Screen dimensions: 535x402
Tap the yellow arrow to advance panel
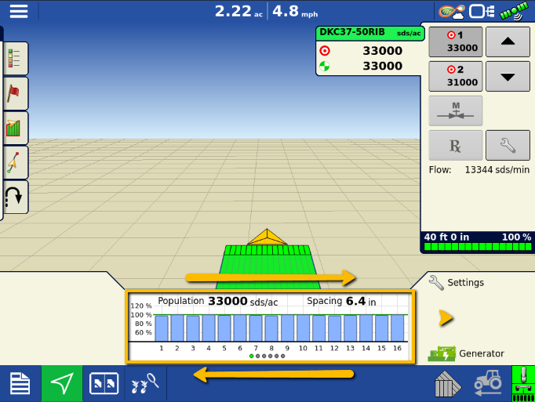click(446, 318)
